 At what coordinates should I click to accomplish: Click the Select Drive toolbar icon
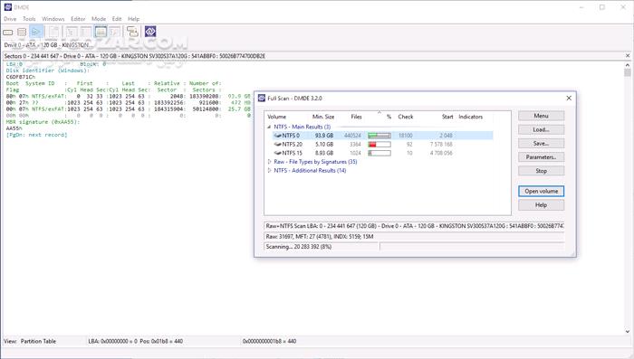8,32
